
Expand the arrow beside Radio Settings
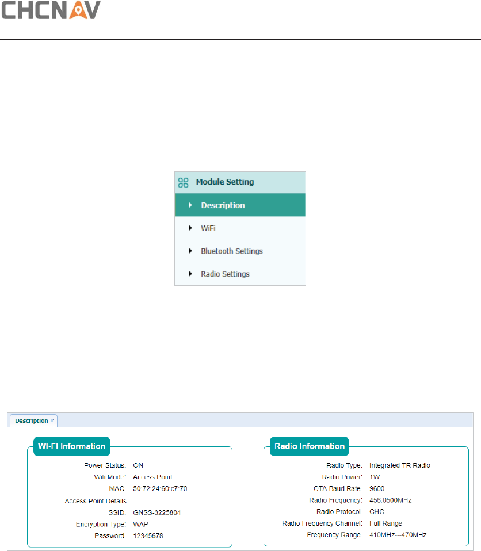[x=190, y=274]
